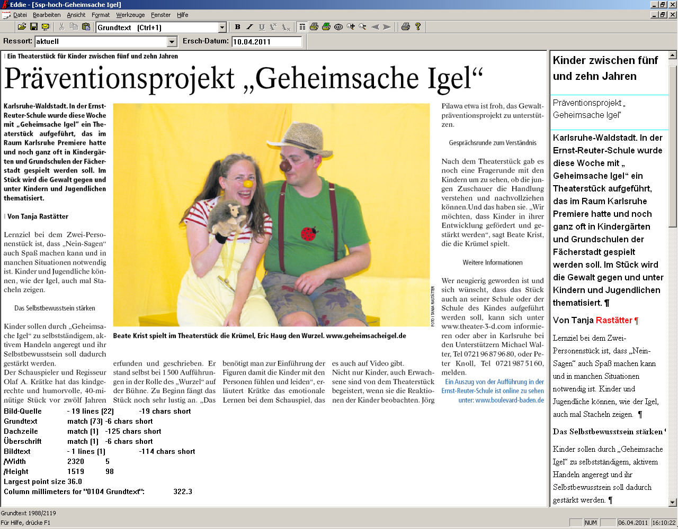The width and height of the screenshot is (678, 529).
Task: Click the copy icon in toolbar
Action: coord(74,26)
